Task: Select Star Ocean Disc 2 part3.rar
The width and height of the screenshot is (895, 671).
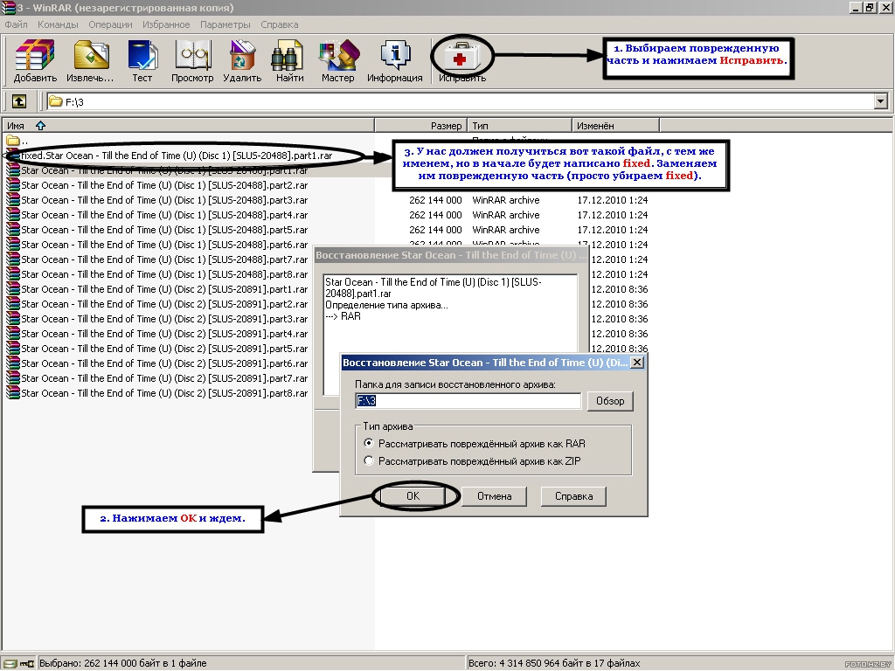Action: (164, 319)
